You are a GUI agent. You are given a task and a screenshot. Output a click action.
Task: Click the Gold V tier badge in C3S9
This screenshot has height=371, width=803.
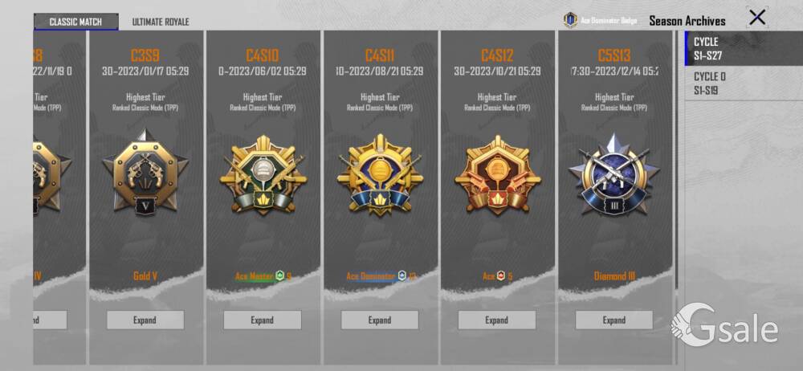(x=145, y=170)
